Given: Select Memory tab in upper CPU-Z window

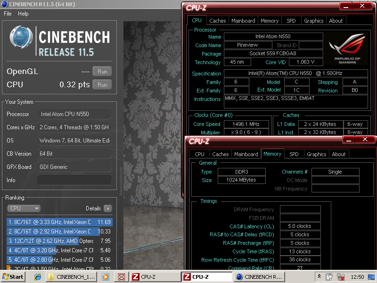Looking at the screenshot, I should pyautogui.click(x=270, y=21).
